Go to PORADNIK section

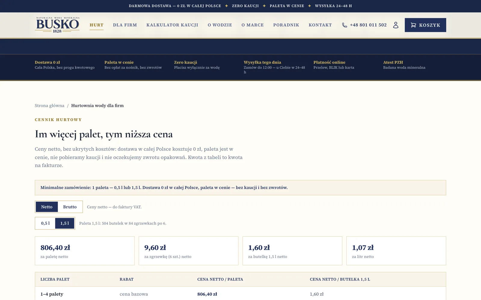click(286, 25)
